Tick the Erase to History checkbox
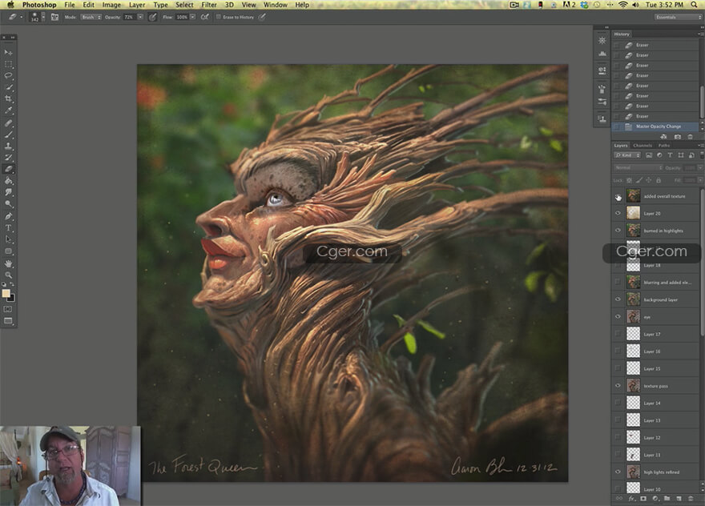 pyautogui.click(x=219, y=17)
